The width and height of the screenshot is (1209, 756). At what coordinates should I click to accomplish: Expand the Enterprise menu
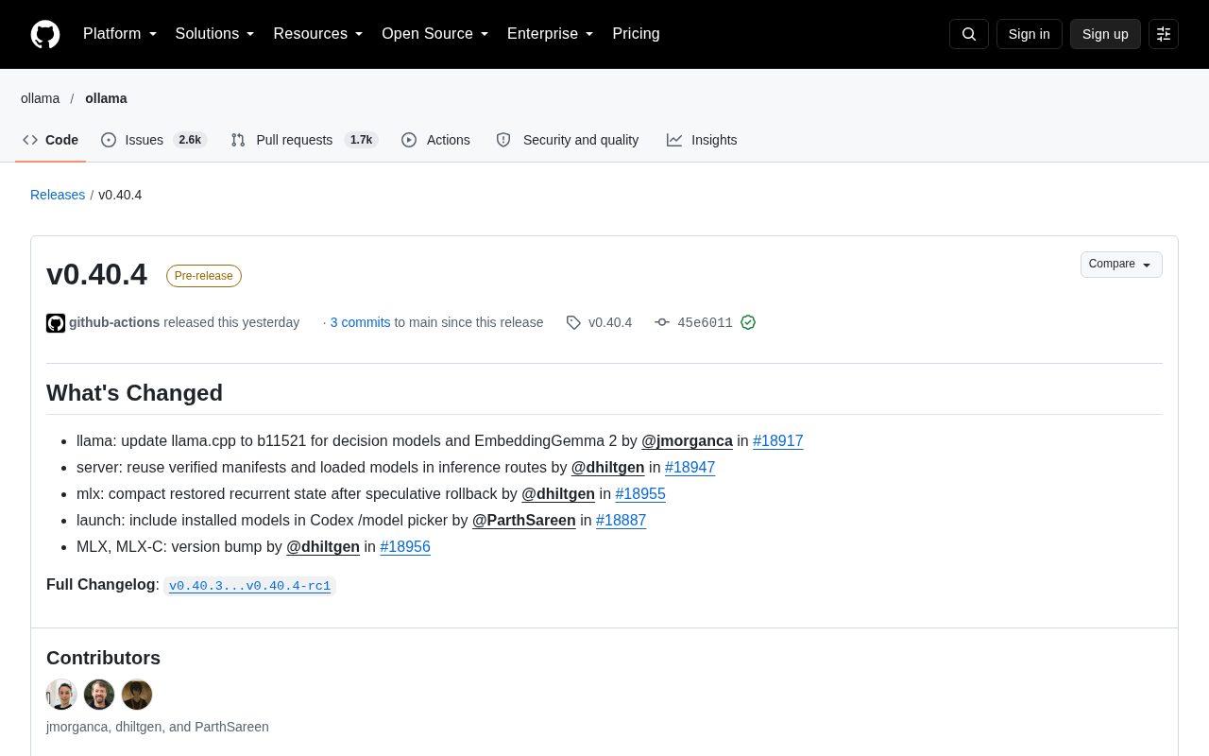pos(551,34)
